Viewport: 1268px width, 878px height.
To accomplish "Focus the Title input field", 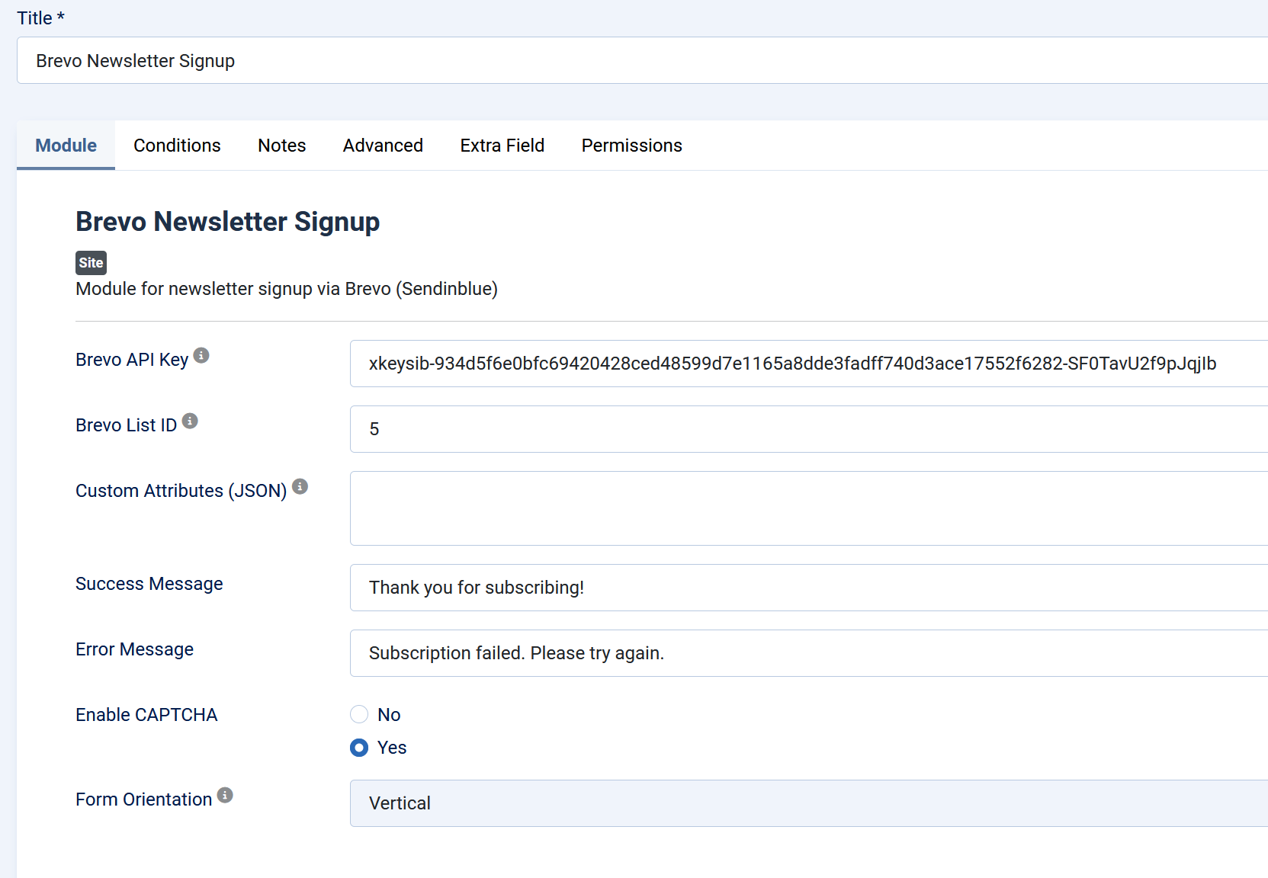I will coord(640,61).
